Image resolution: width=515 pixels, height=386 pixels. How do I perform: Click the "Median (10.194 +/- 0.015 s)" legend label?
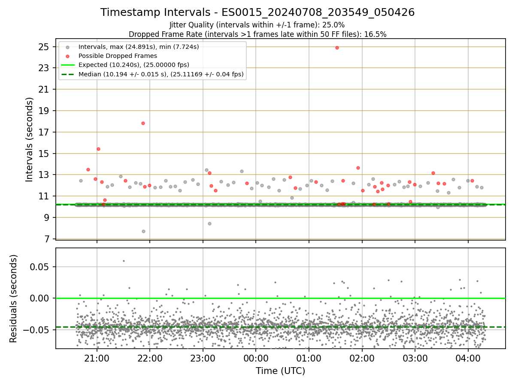(161, 74)
